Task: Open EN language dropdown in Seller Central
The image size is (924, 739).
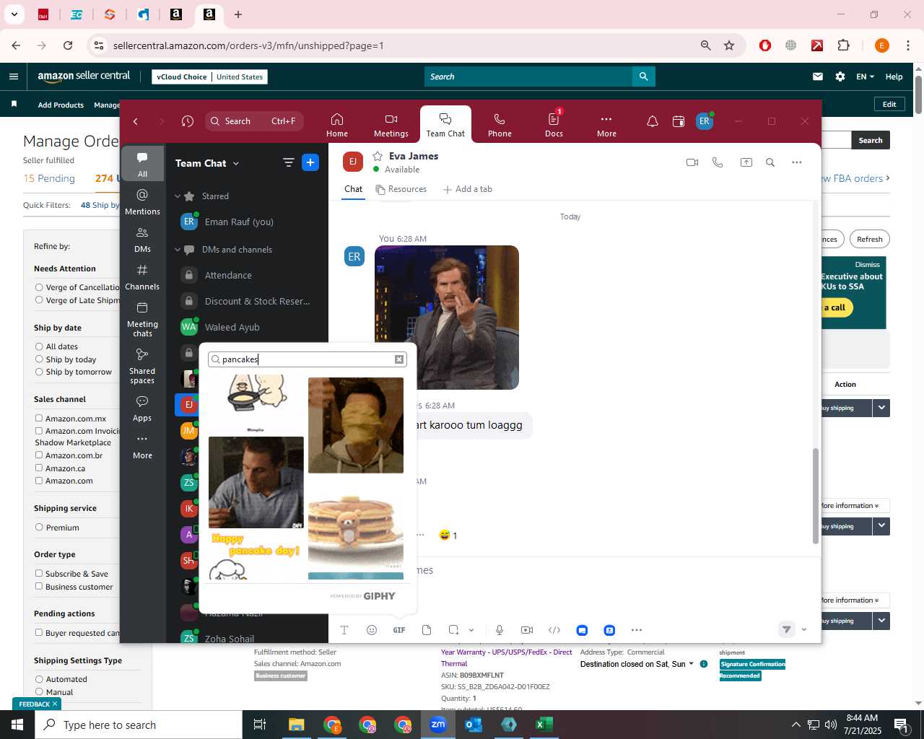Action: (865, 76)
